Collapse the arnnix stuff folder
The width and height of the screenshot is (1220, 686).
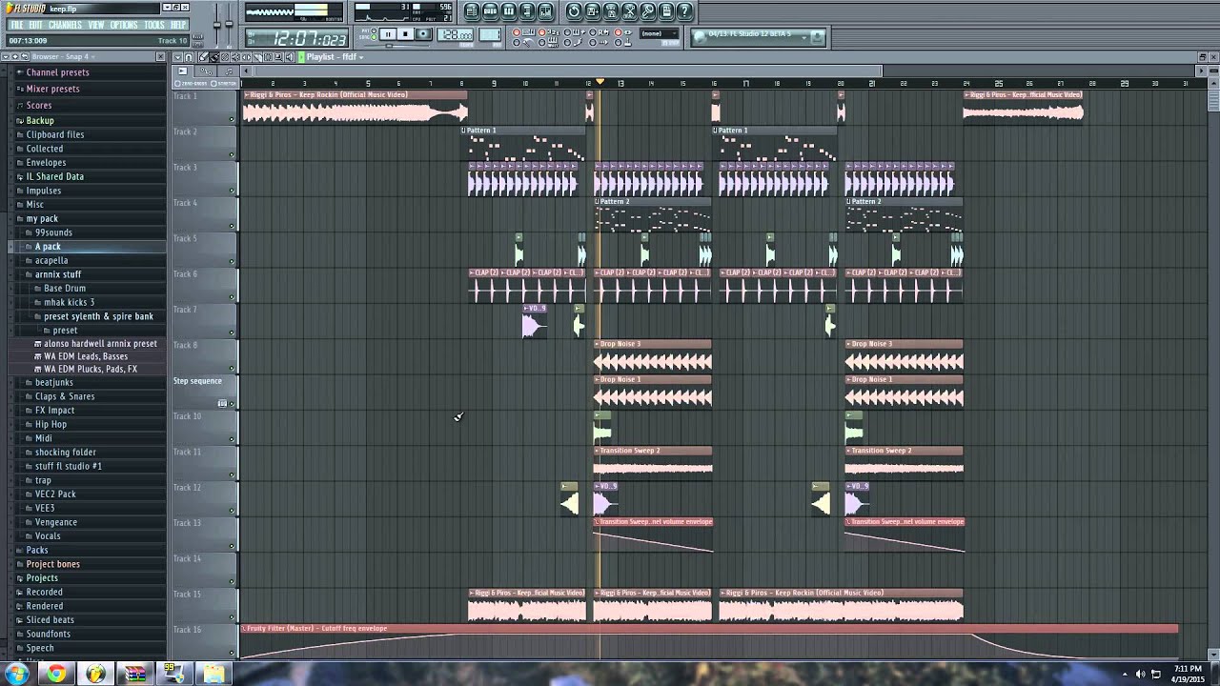58,274
